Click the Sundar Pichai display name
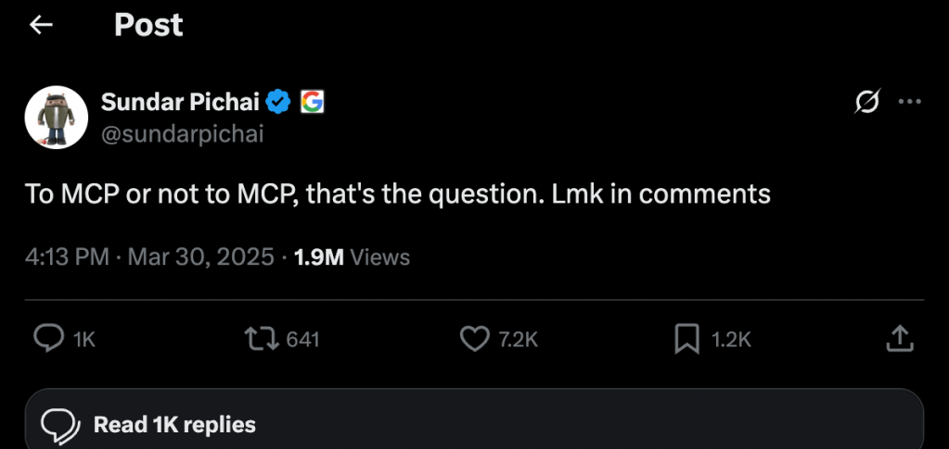 (181, 102)
